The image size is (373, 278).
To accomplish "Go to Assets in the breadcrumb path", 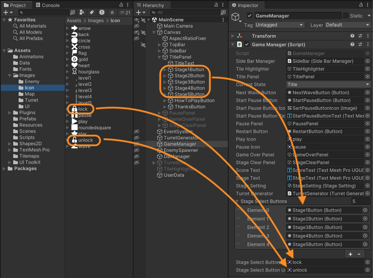I will tap(74, 21).
